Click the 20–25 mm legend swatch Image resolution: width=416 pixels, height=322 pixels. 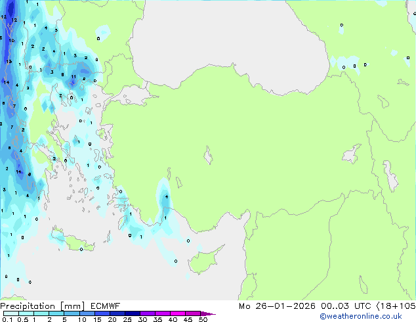[117, 313]
